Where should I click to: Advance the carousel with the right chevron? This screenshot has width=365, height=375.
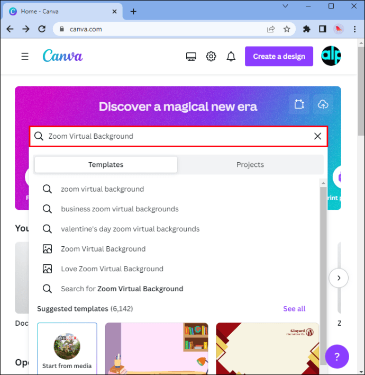339,278
